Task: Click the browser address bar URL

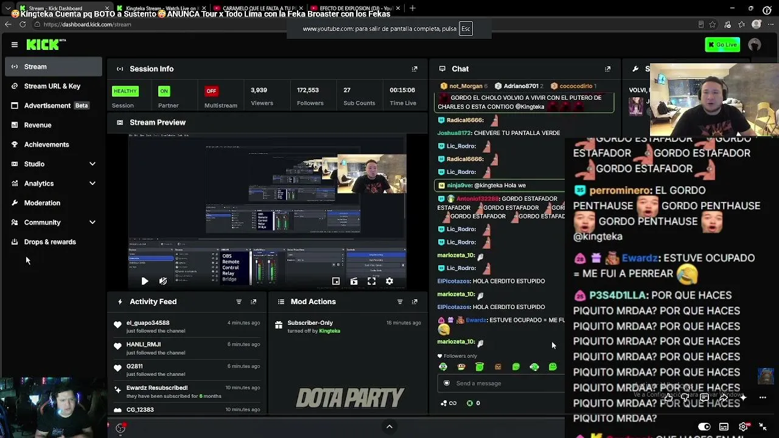Action: click(x=87, y=24)
